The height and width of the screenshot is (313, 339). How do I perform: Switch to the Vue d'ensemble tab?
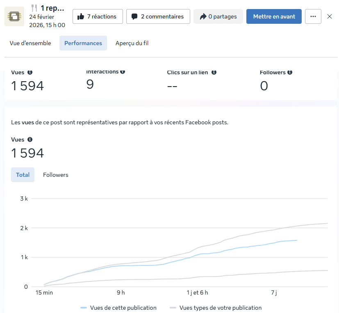click(x=30, y=43)
